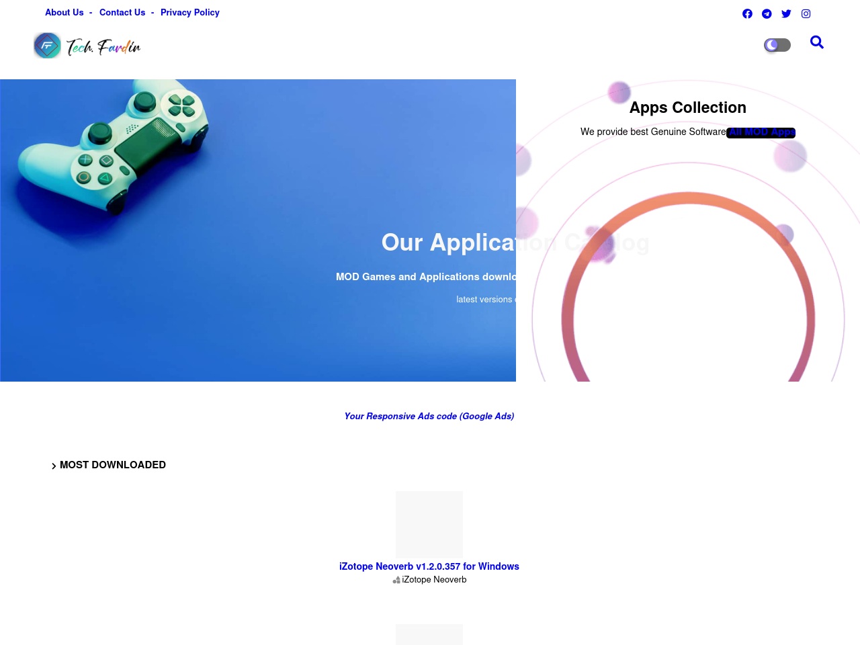Open iZotope Neoverb v1.2.0.357 for Windows link

429,566
